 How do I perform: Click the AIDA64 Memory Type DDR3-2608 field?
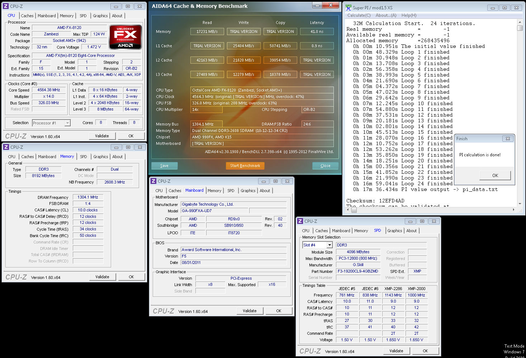pos(262,131)
